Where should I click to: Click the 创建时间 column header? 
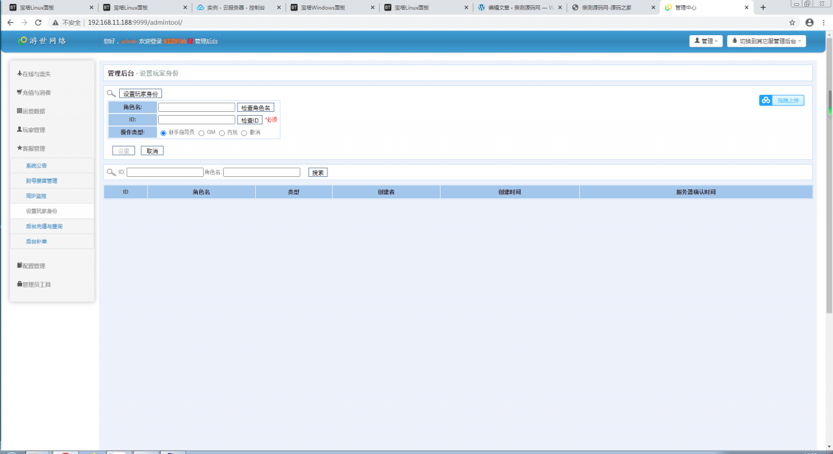[x=510, y=193]
